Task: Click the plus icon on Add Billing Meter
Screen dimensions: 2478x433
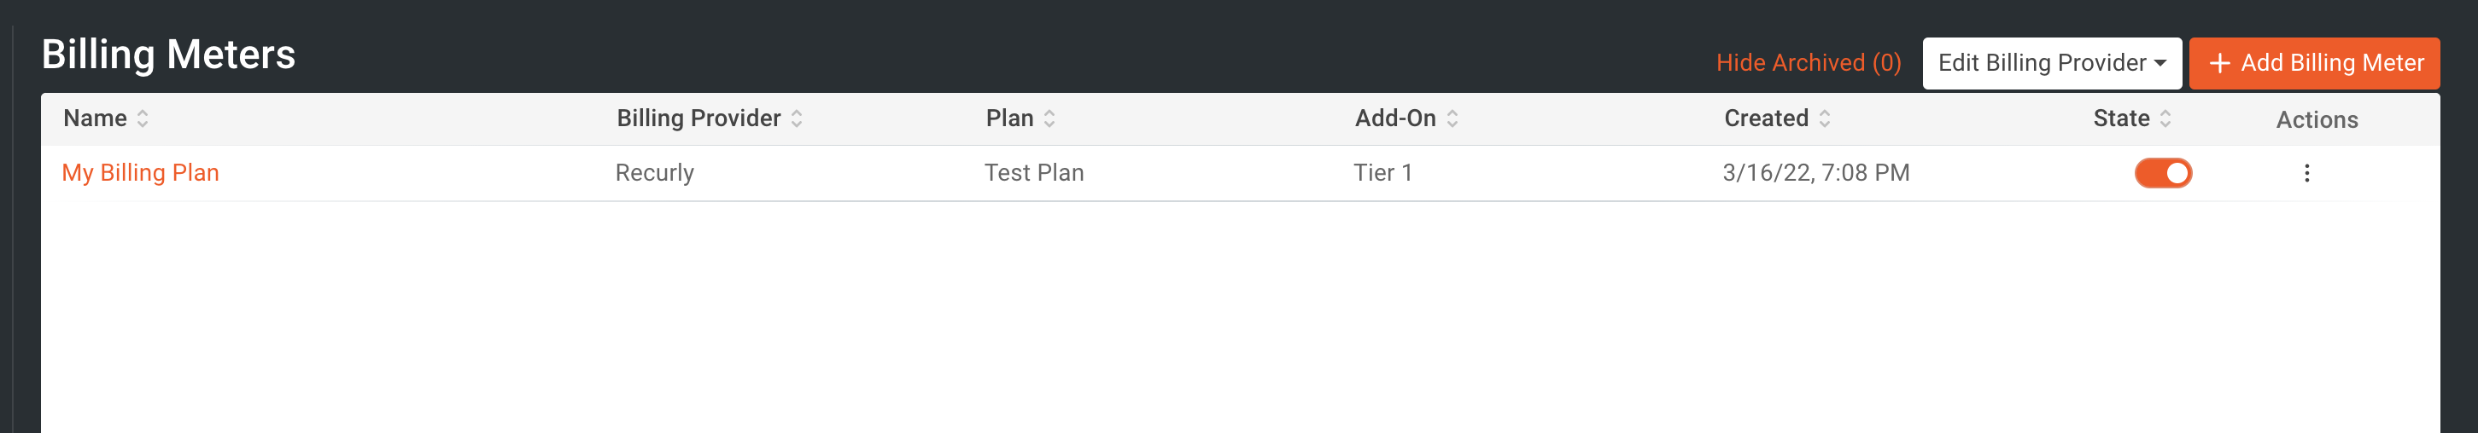Action: (x=2219, y=64)
